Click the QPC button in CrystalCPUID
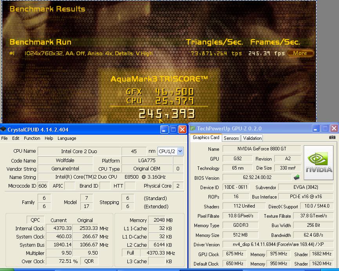Image resolution: width=339 pixels, height=271 pixels. tap(35, 220)
